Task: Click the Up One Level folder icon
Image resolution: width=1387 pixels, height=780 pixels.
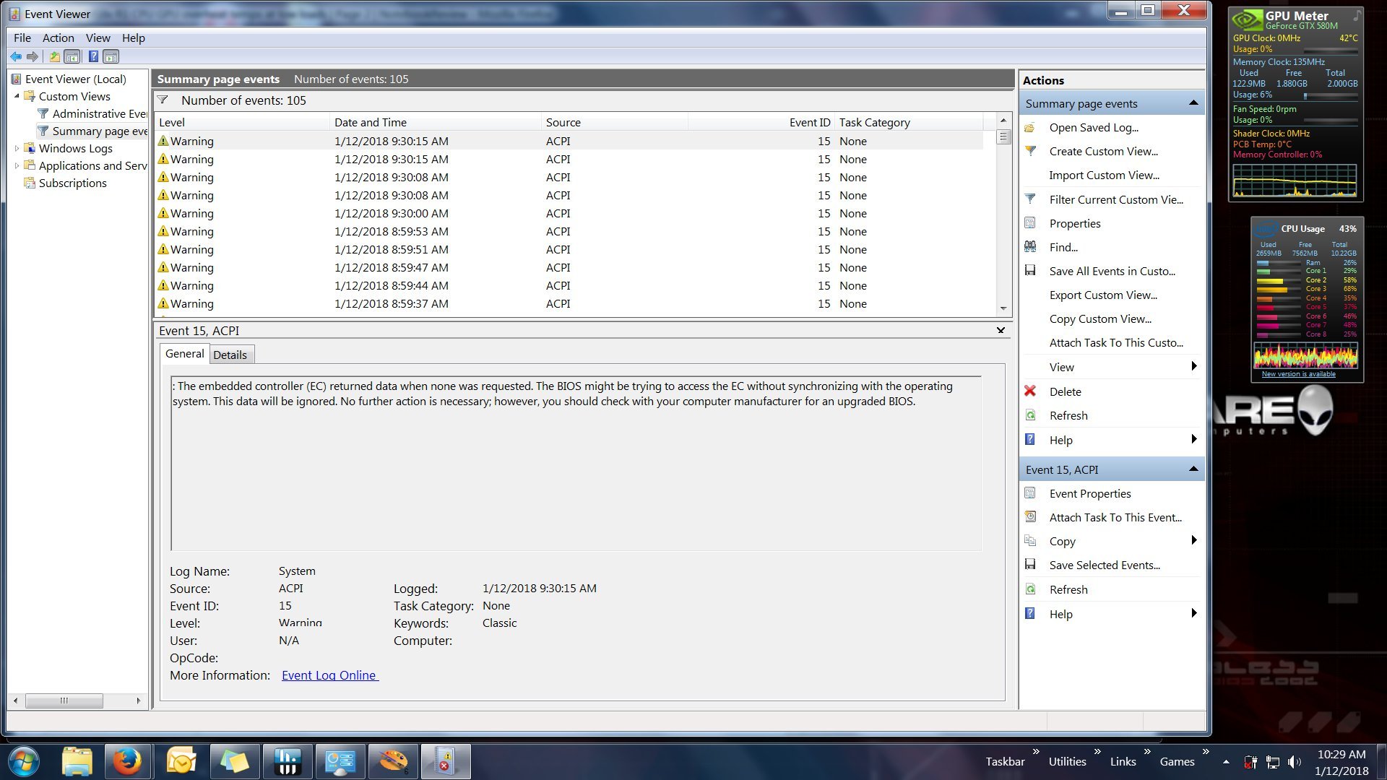Action: 54,56
